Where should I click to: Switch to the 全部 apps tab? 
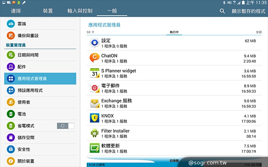pyautogui.click(x=259, y=32)
